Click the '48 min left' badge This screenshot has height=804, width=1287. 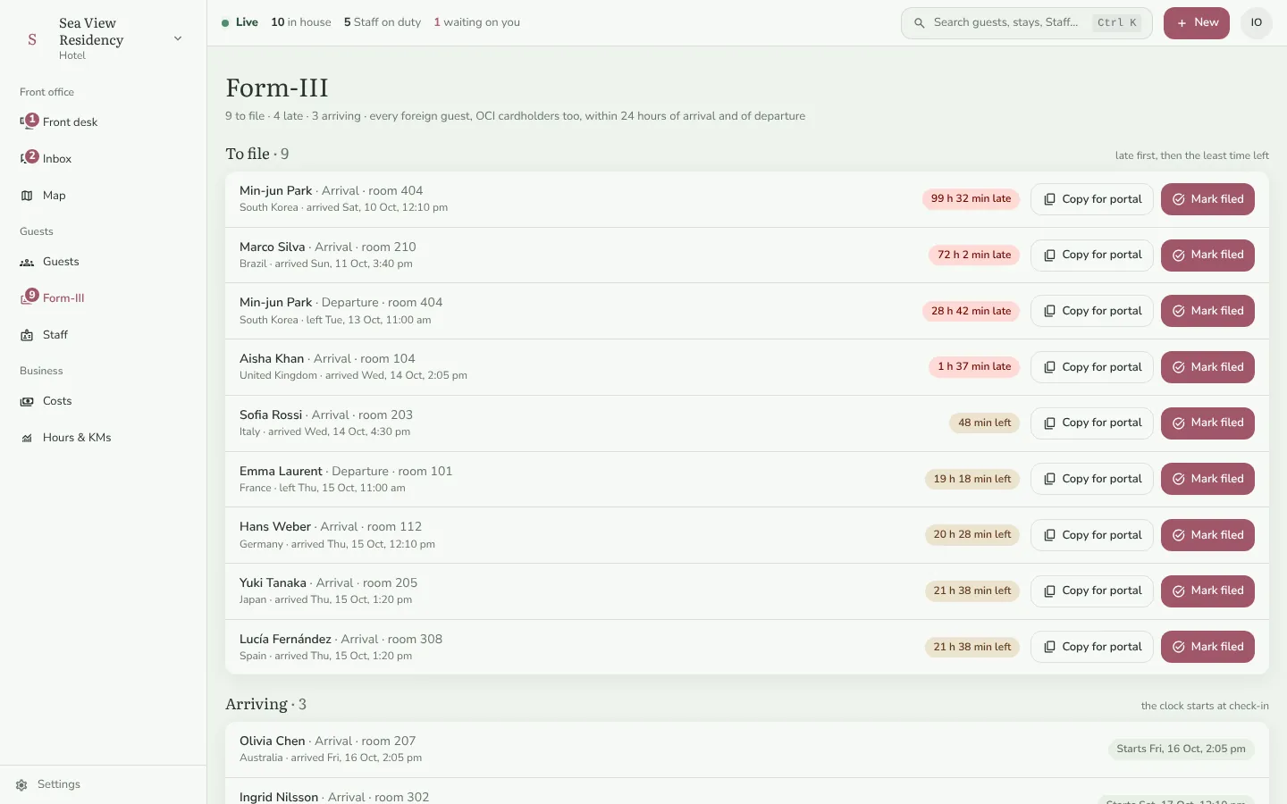tap(985, 423)
